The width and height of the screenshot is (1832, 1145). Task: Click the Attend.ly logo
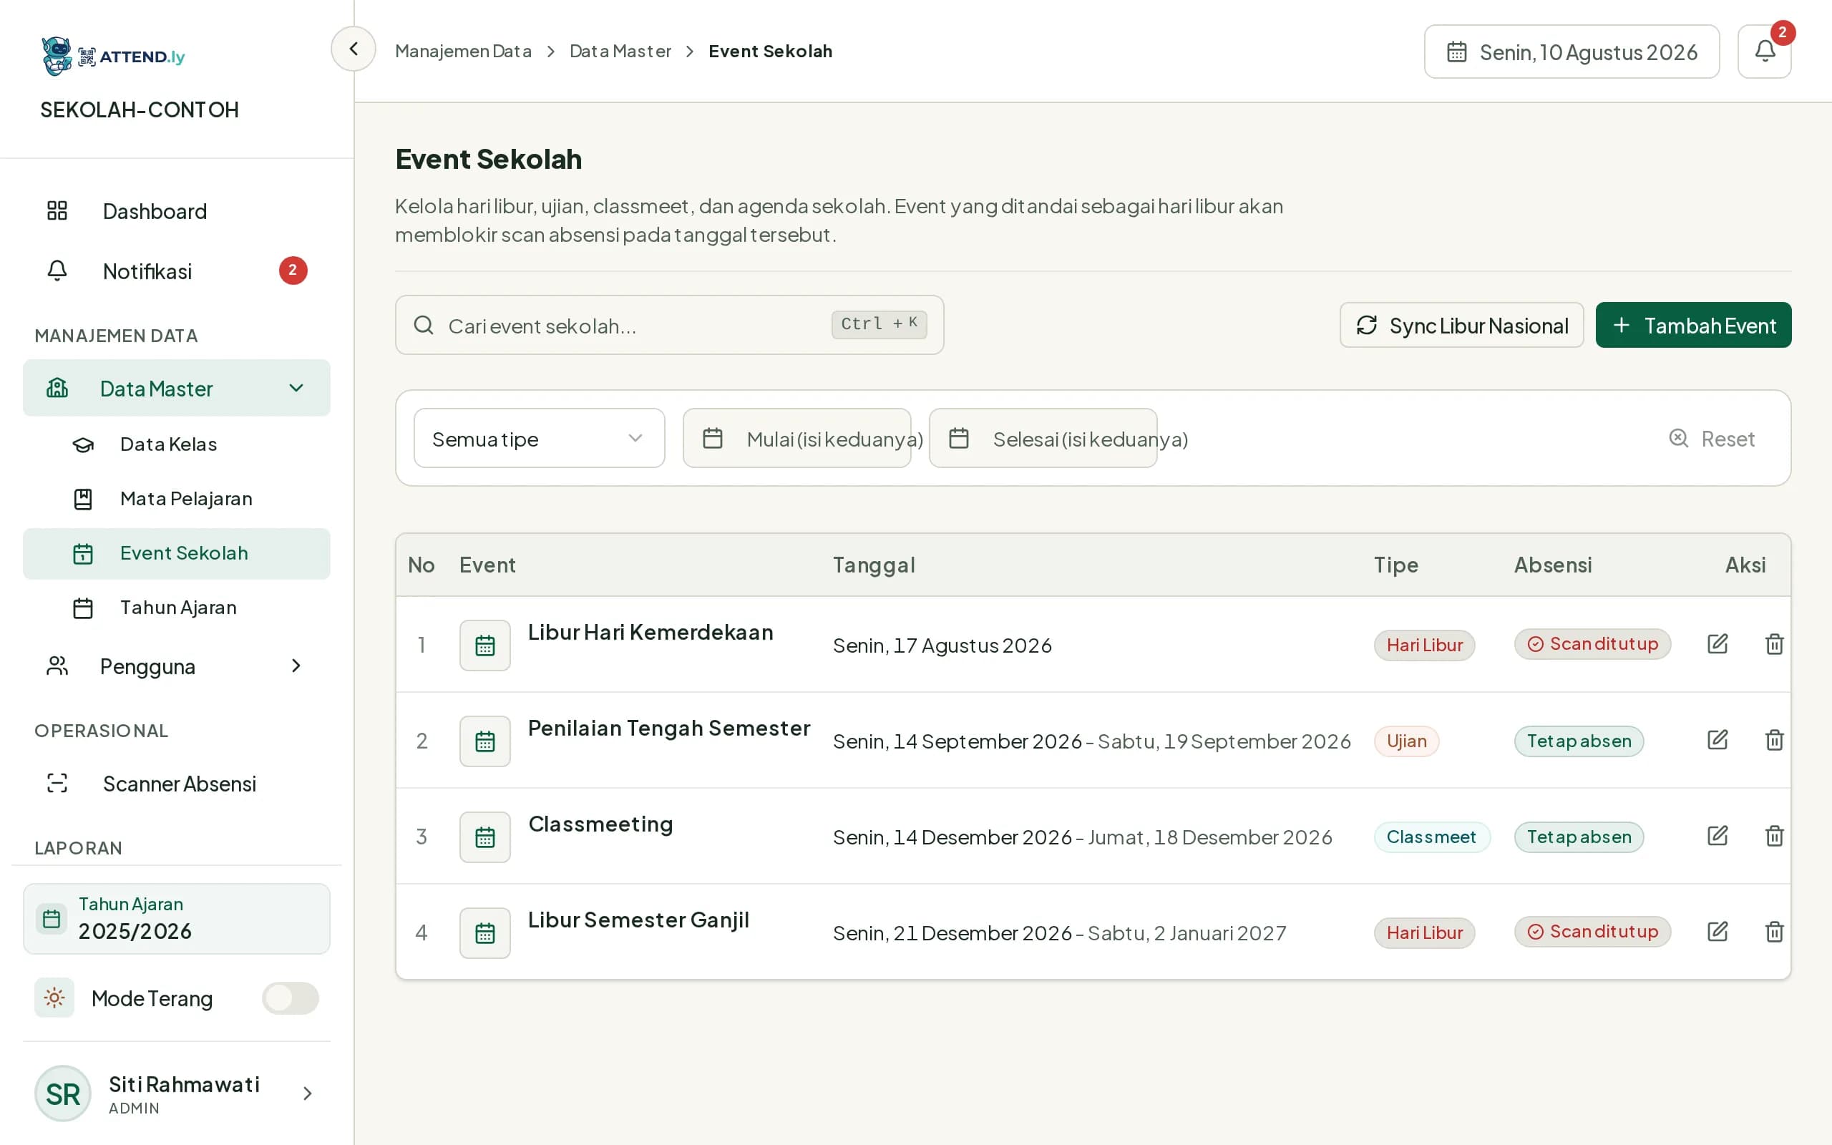pyautogui.click(x=113, y=56)
